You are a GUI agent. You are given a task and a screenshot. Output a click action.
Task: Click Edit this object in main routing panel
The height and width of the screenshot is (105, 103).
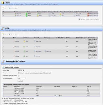(x=13, y=34)
